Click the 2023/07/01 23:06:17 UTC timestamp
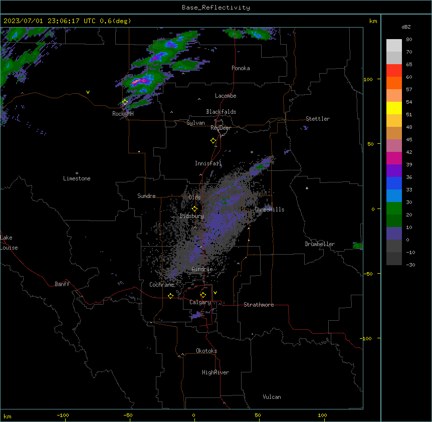432x422 pixels. (49, 21)
